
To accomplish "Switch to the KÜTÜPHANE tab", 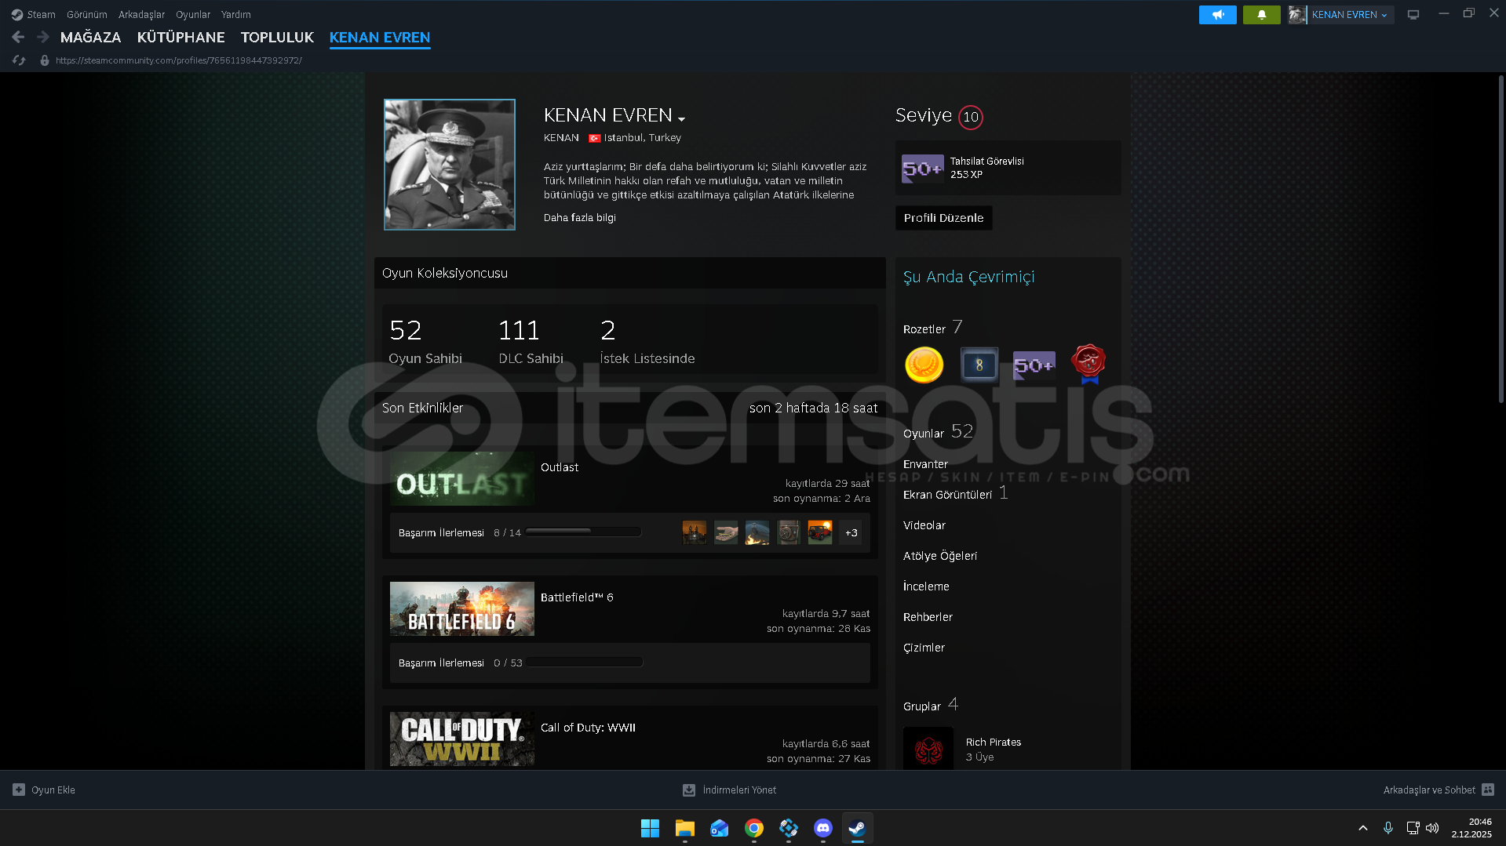I will (181, 38).
